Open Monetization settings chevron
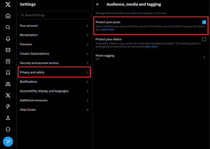Viewport: 210px width, 149px height. 87,35
